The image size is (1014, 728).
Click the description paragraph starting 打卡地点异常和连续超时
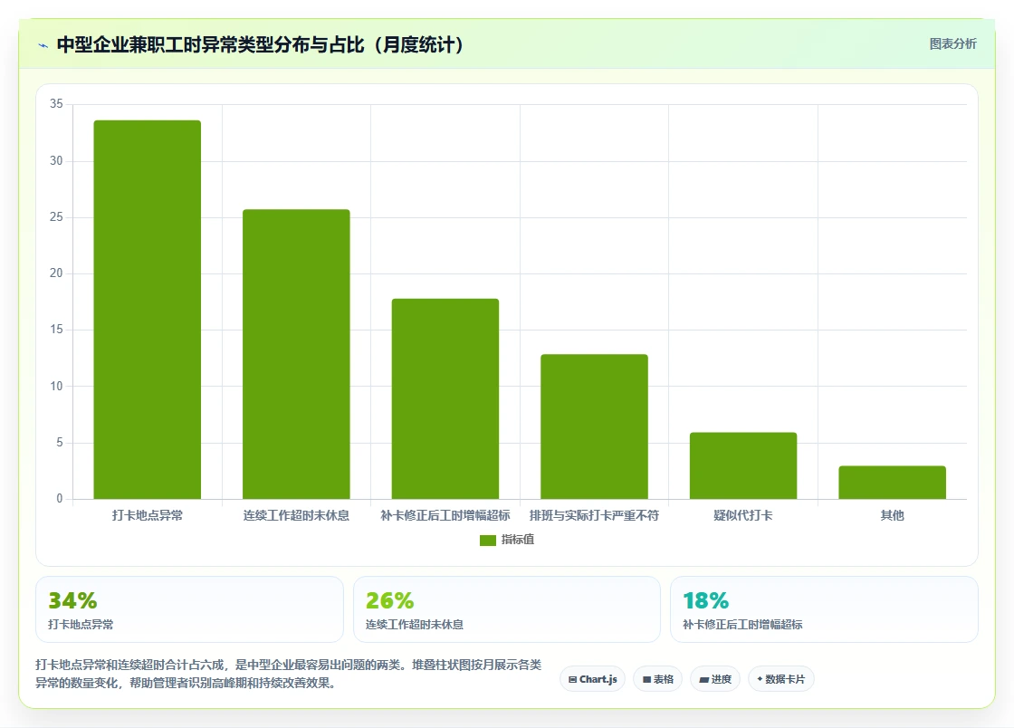point(289,674)
